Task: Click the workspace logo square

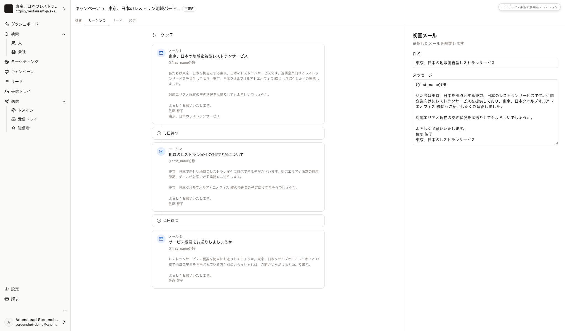Action: [9, 9]
